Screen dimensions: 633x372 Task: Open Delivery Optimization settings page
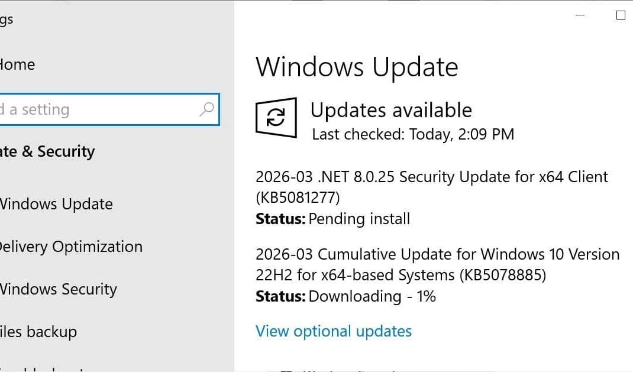tap(70, 247)
